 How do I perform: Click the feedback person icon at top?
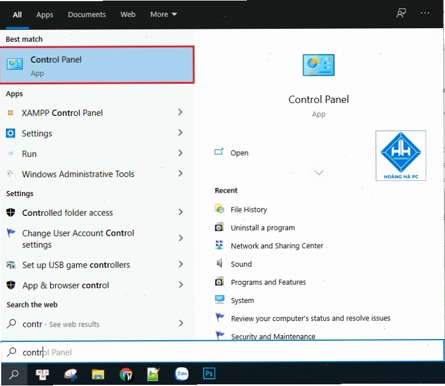tap(401, 13)
